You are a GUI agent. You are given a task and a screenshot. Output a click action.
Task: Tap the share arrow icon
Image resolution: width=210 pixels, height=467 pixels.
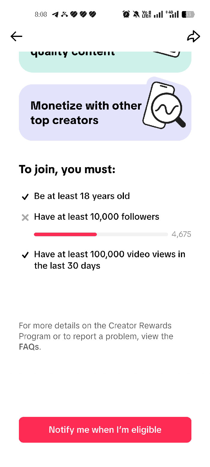coord(193,36)
